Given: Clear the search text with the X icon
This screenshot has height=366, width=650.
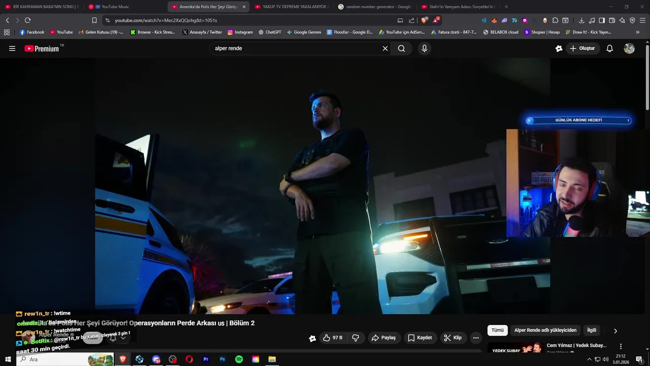Looking at the screenshot, I should click(385, 48).
